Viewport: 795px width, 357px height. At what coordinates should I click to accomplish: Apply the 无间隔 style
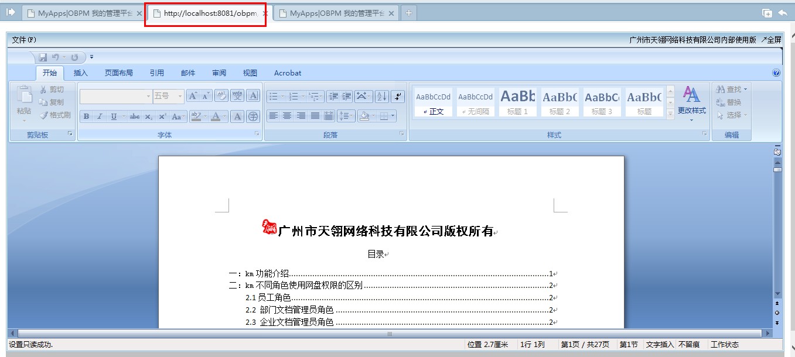pos(475,102)
